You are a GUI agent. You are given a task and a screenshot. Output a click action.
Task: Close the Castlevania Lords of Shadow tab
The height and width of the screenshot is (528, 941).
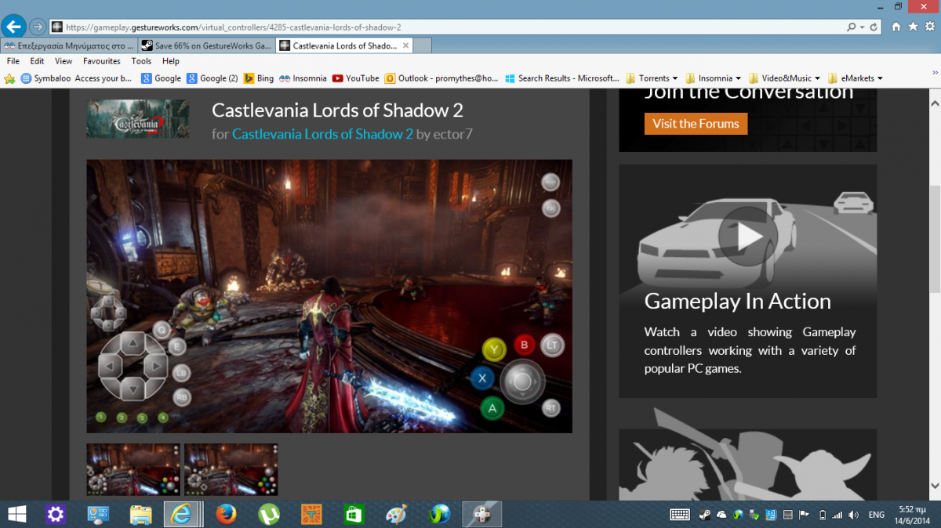pos(405,45)
